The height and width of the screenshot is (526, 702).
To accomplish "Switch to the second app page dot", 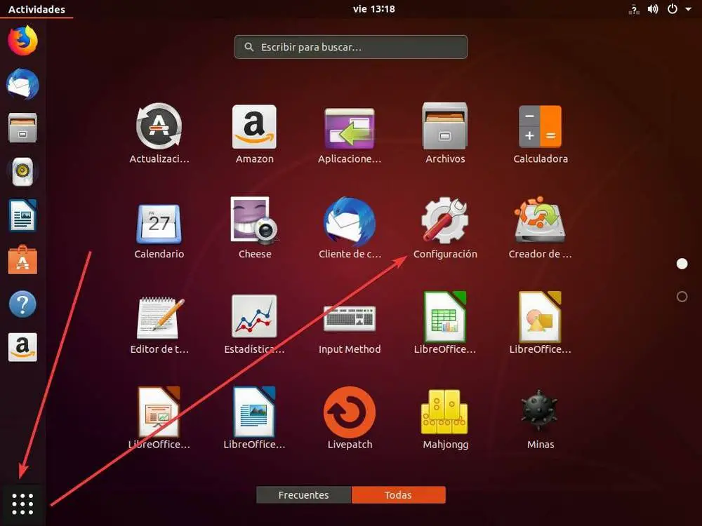I will point(682,297).
